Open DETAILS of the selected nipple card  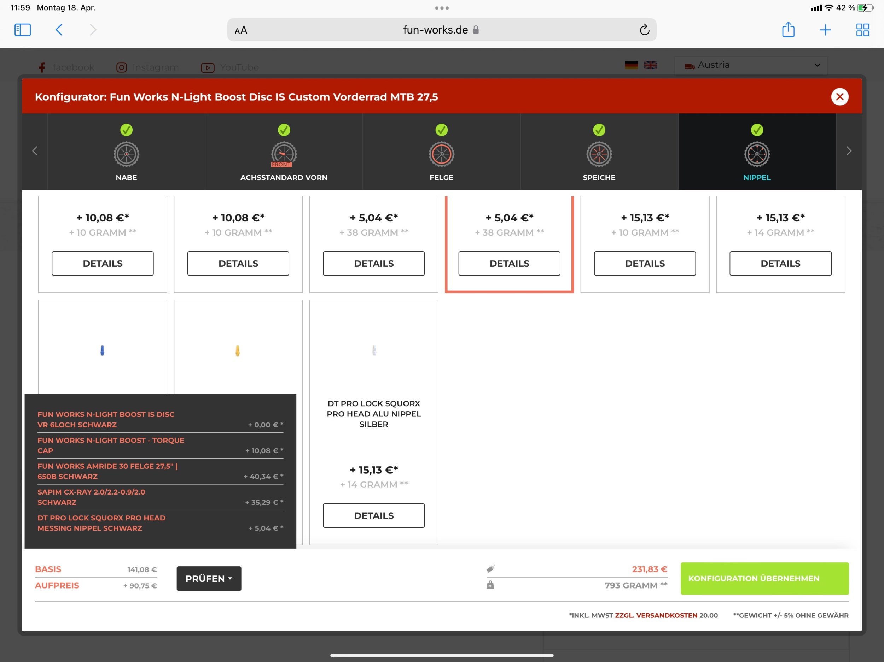coord(509,263)
